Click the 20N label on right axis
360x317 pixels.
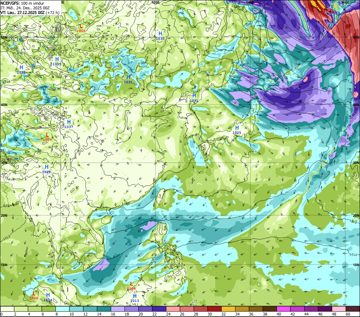click(356, 216)
